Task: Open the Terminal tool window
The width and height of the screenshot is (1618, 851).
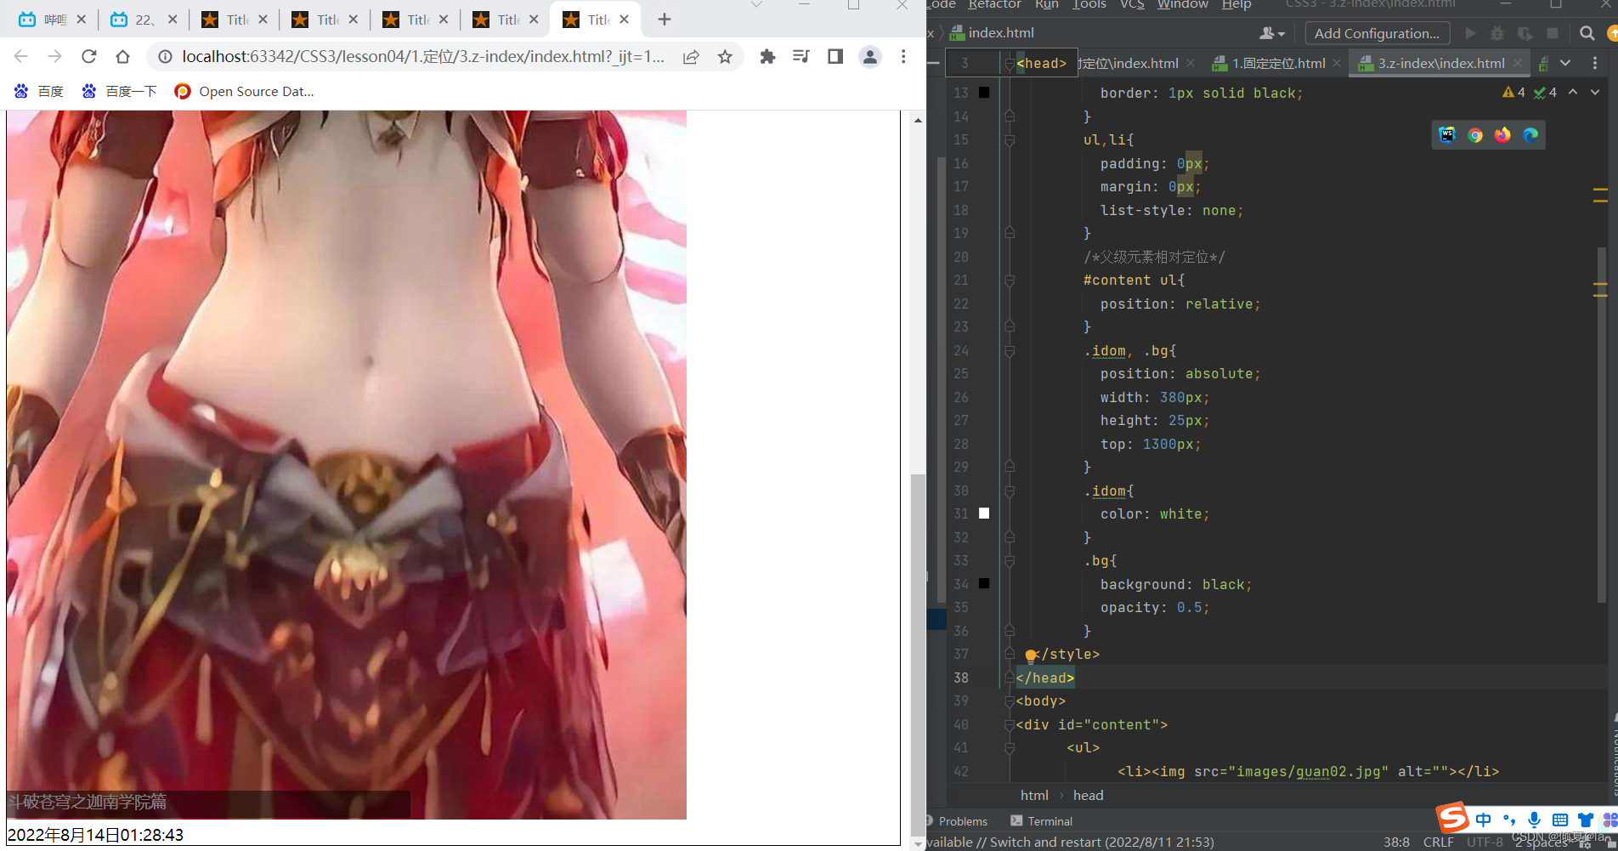Action: pos(1042,821)
